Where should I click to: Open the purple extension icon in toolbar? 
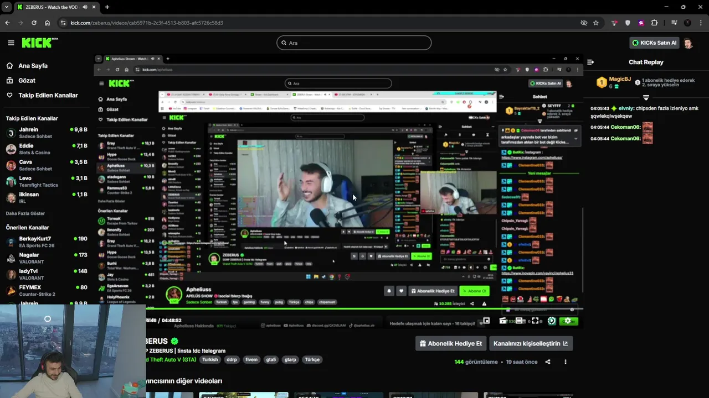coord(641,23)
